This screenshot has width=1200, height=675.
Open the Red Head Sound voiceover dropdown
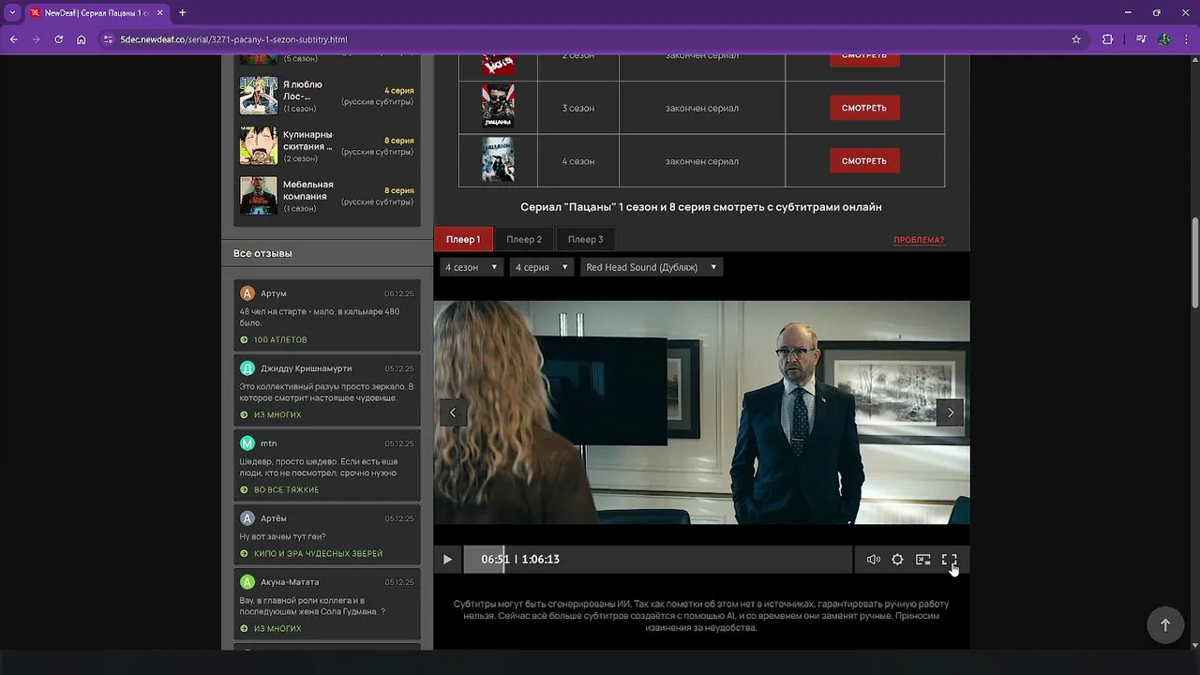pos(652,267)
